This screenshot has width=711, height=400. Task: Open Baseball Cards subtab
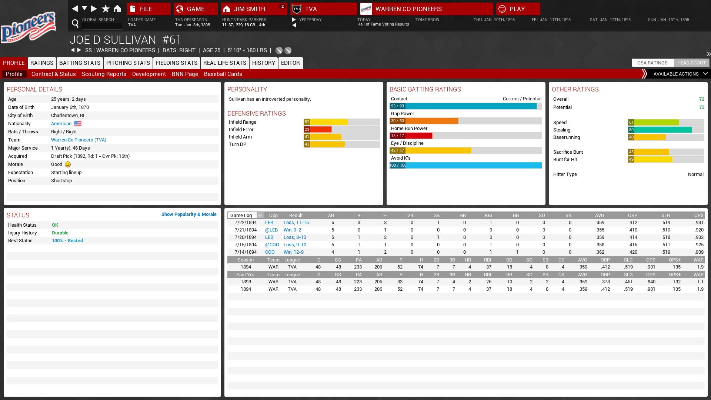[x=223, y=74]
